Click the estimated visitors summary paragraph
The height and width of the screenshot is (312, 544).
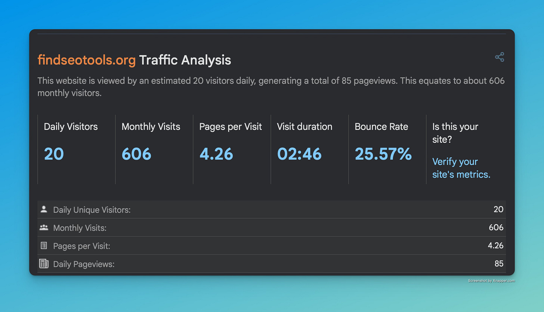[x=271, y=87]
